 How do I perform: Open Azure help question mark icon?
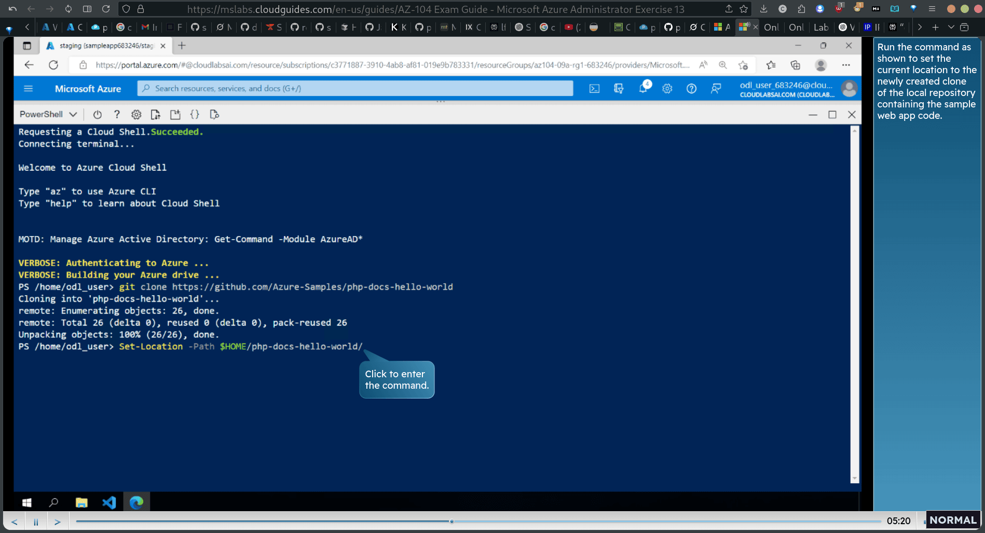click(x=691, y=89)
